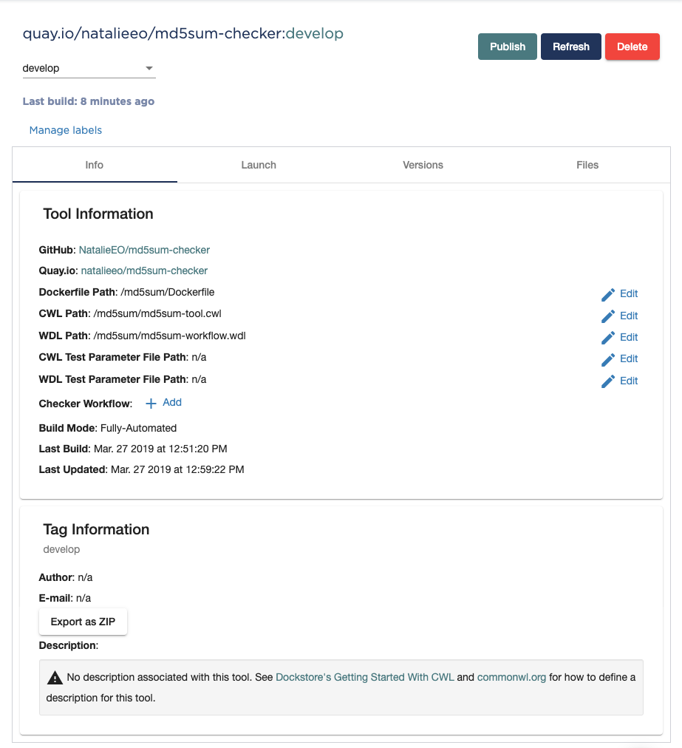Publish the md5sum-checker tool

coord(507,46)
